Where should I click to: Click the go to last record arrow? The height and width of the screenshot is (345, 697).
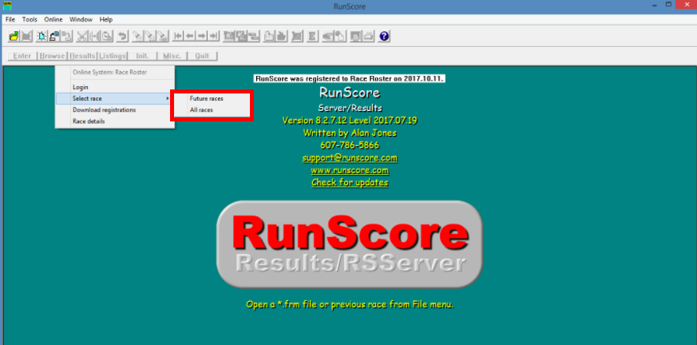(214, 36)
